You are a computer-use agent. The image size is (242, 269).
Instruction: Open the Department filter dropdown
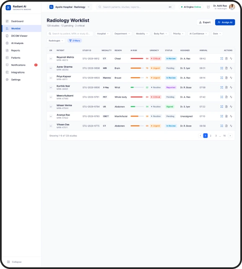click(x=122, y=34)
